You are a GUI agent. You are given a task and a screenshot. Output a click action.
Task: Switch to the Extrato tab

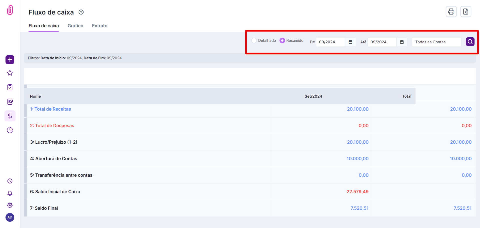coord(100,26)
